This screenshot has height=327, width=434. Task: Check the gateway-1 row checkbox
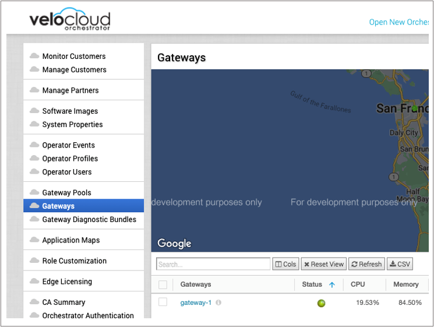(x=163, y=302)
